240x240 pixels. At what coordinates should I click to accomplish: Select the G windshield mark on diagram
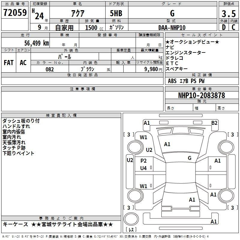coord(190,158)
